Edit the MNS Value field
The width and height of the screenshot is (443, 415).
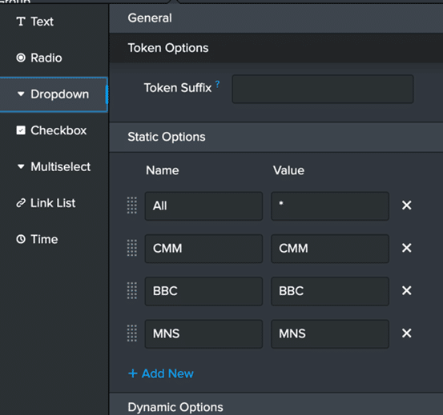pos(330,333)
